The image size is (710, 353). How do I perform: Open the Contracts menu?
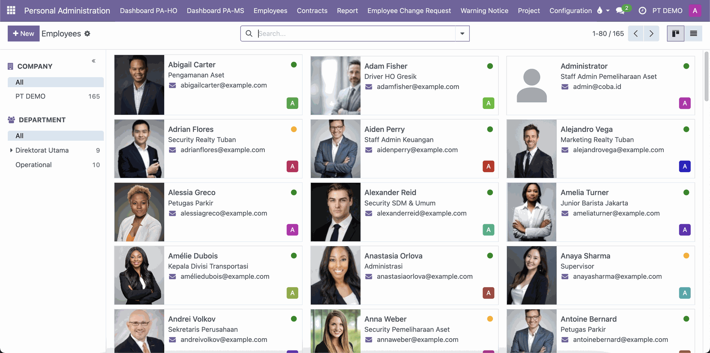pos(312,11)
